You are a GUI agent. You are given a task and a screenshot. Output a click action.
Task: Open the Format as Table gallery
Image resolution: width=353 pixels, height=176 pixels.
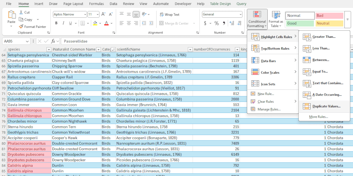click(276, 19)
